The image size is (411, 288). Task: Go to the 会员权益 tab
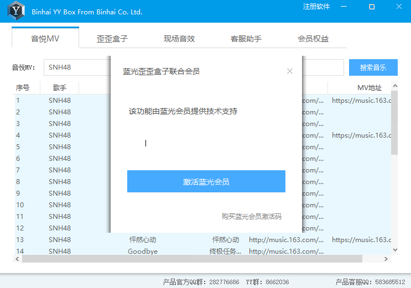[x=313, y=39]
